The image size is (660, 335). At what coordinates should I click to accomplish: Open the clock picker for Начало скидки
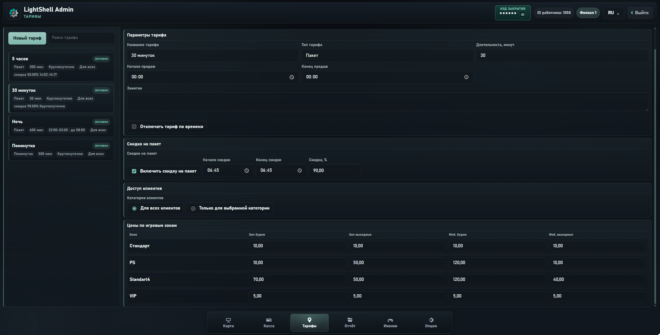tap(247, 170)
